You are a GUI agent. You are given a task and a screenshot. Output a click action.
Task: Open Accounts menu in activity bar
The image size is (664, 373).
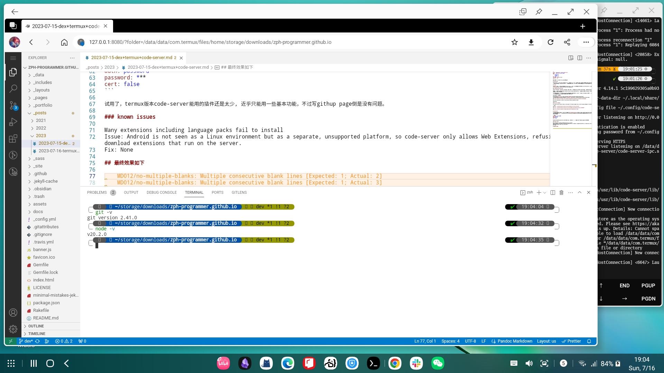point(13,313)
